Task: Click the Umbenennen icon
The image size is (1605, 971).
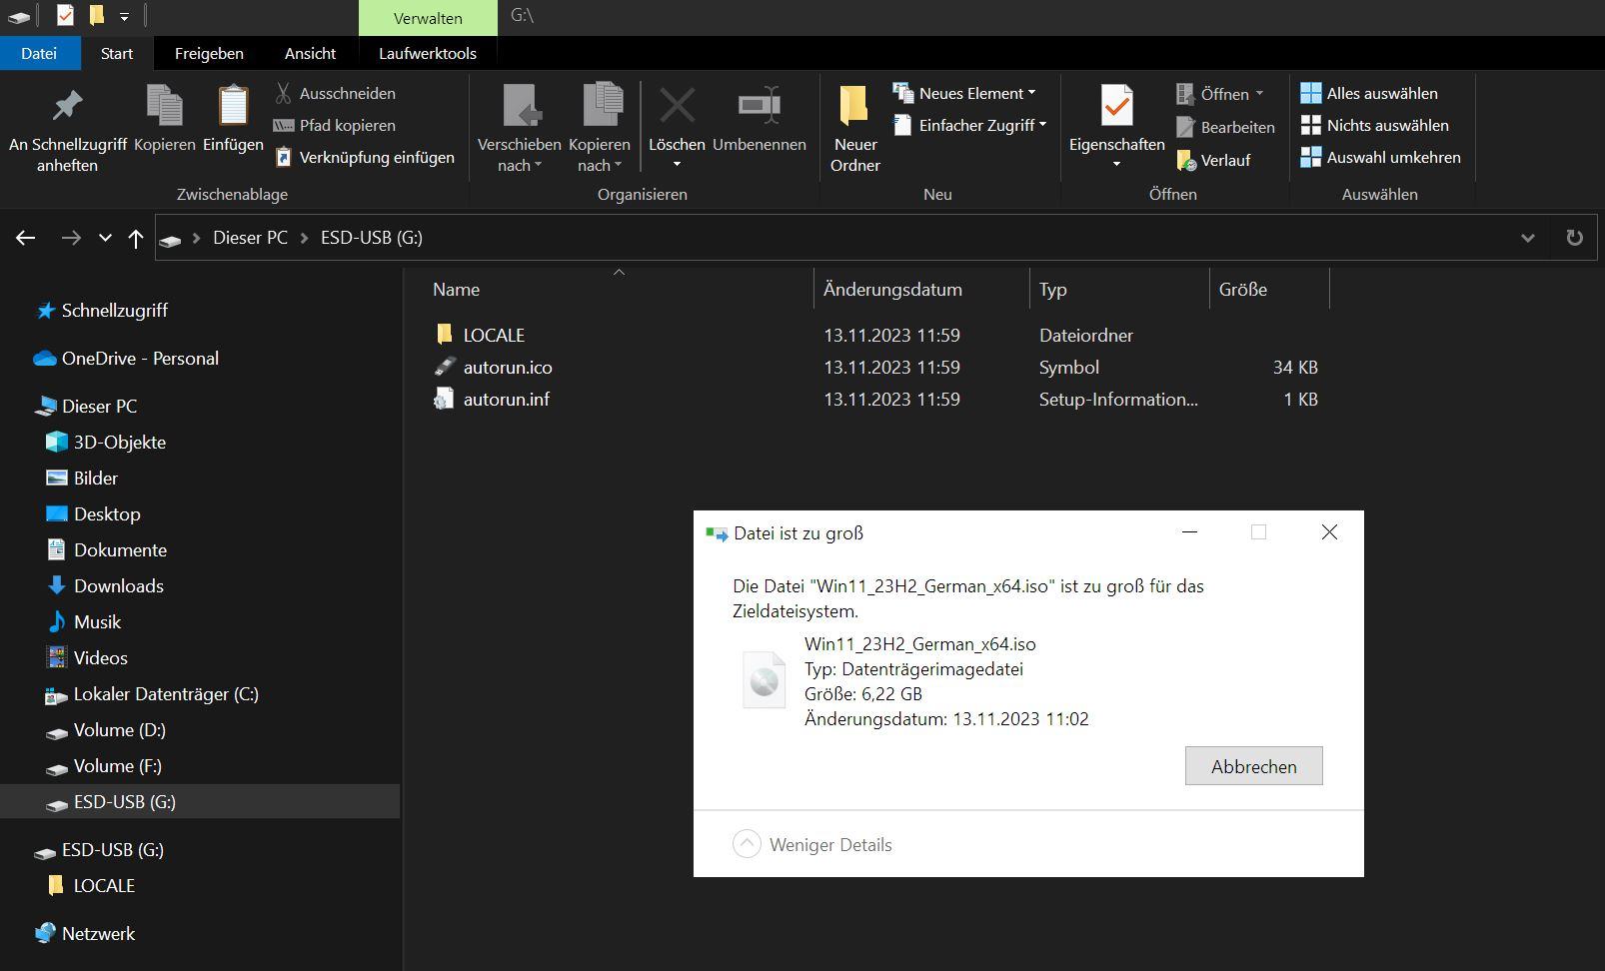Action: point(759,105)
